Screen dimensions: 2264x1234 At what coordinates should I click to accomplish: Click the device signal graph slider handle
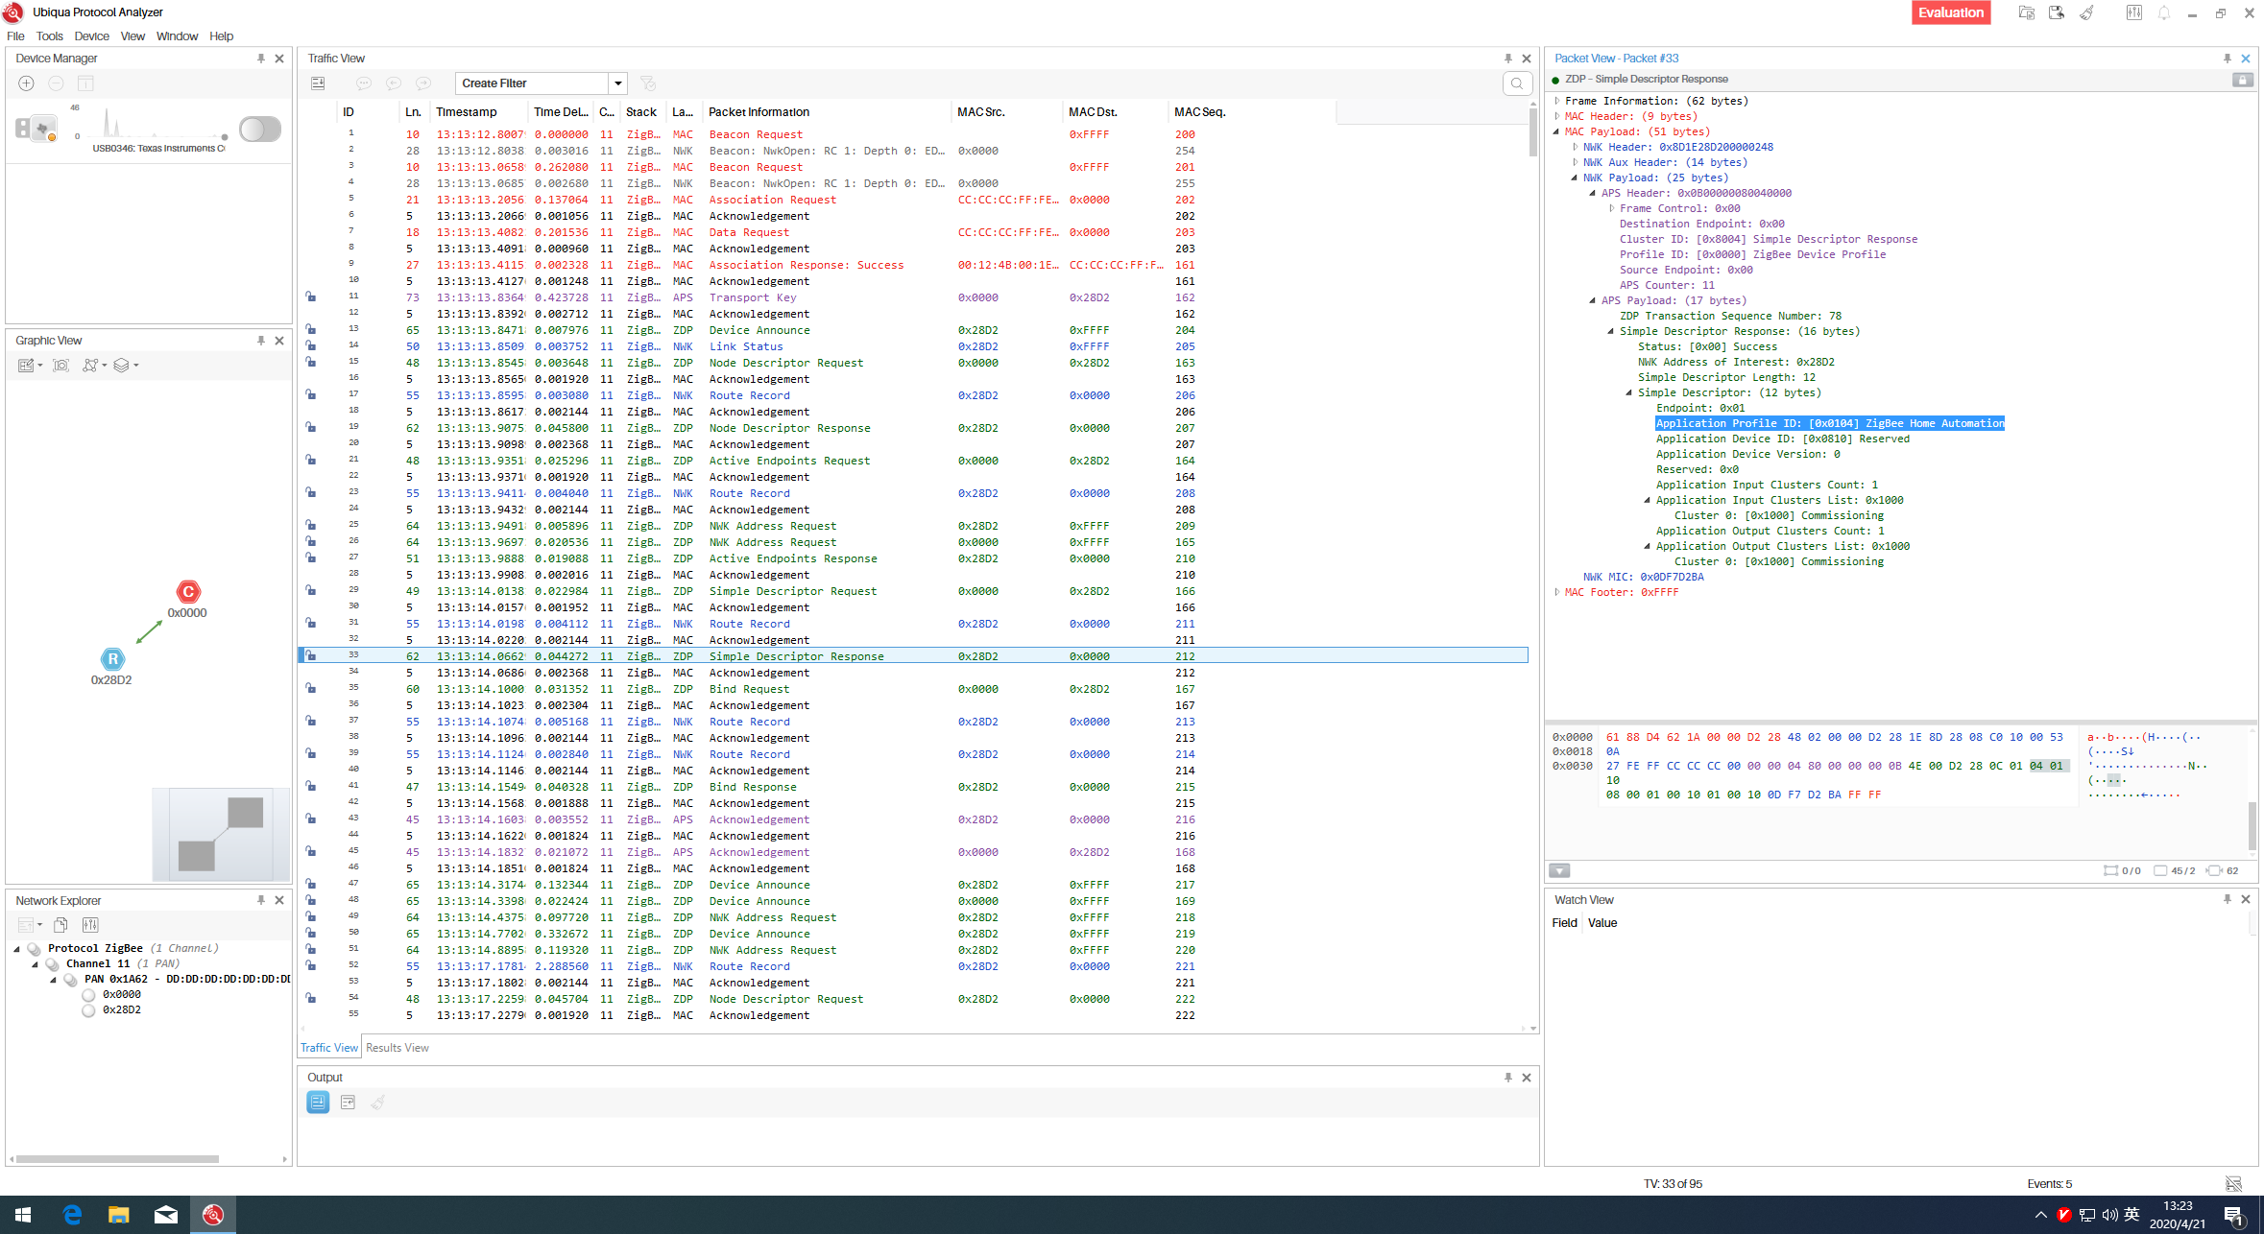pyautogui.click(x=225, y=137)
